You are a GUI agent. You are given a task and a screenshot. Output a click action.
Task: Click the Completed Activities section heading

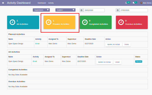[x=18, y=69]
